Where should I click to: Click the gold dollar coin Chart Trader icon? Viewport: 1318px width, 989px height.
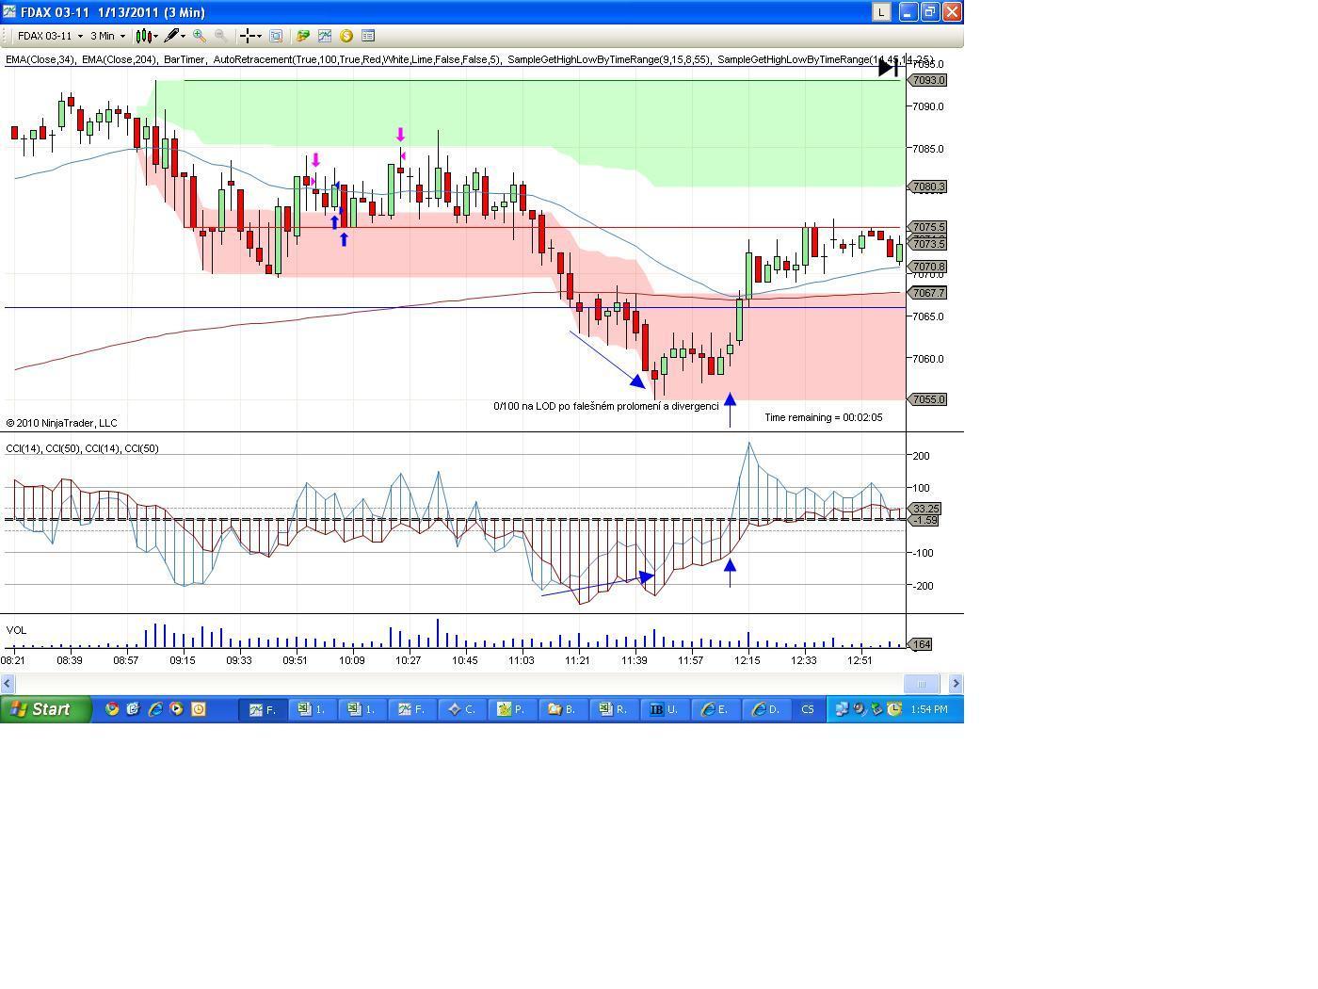(346, 36)
